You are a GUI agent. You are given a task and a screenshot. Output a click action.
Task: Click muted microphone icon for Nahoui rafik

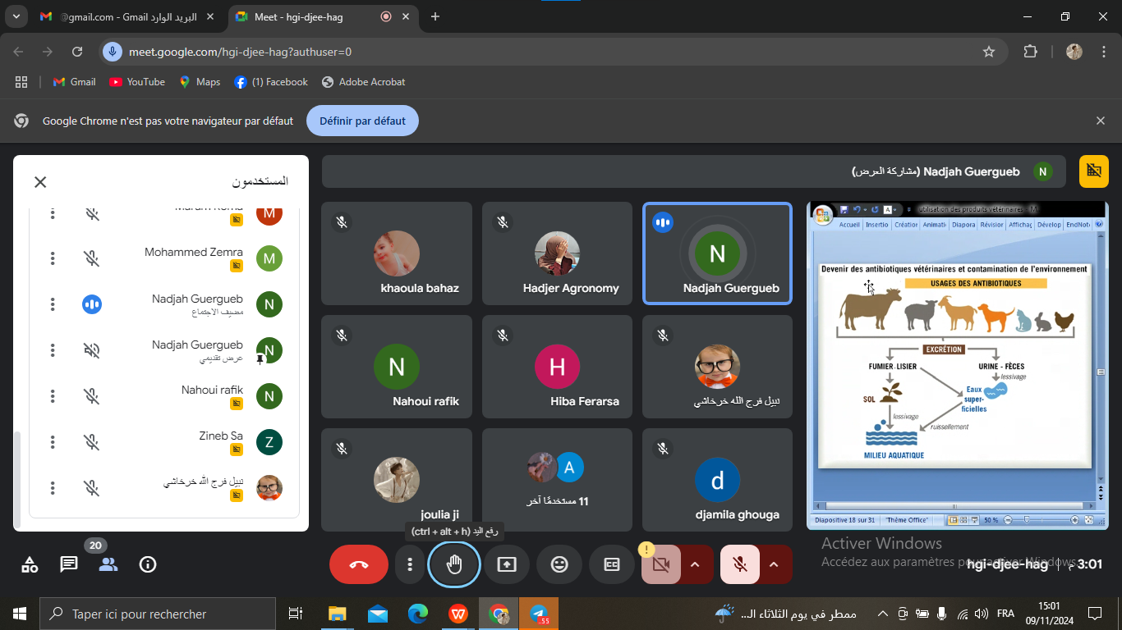[92, 396]
